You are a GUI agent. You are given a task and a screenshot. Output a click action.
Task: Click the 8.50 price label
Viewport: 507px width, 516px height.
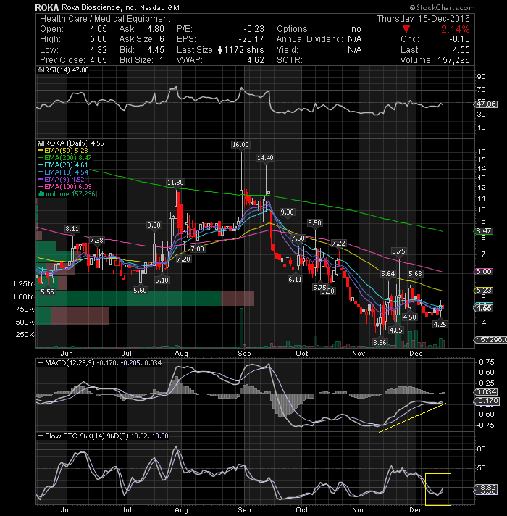(314, 223)
